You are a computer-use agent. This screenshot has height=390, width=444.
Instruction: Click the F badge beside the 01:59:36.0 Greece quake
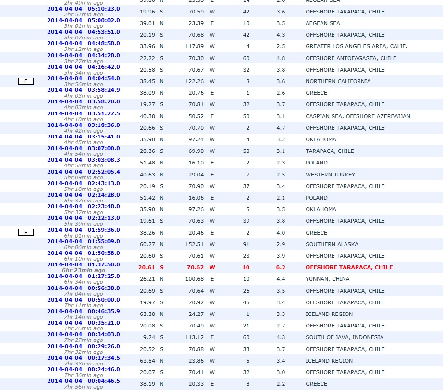tap(26, 233)
